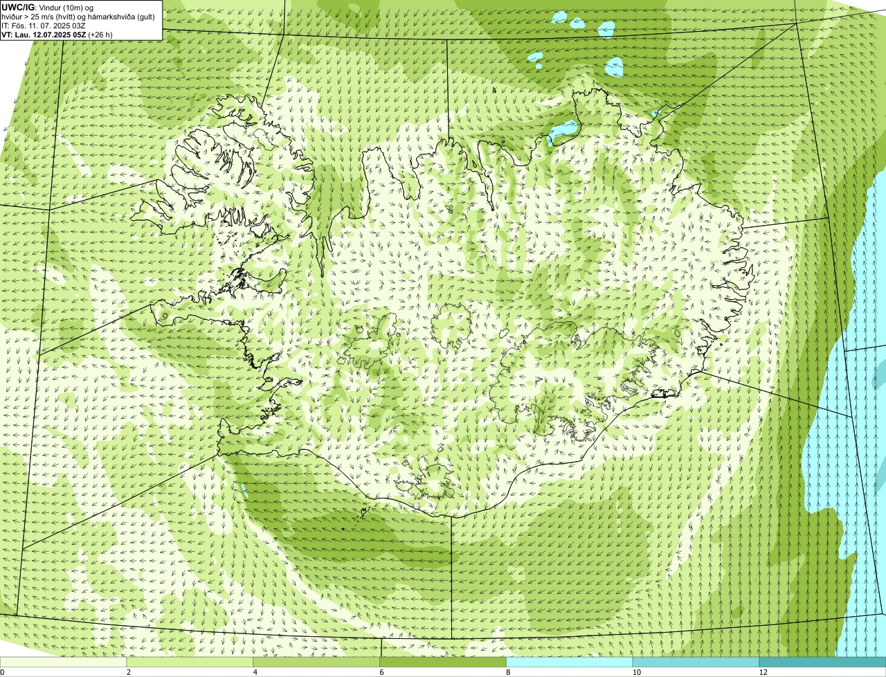
Task: Click the '12' label on the color scale
Action: click(x=763, y=672)
